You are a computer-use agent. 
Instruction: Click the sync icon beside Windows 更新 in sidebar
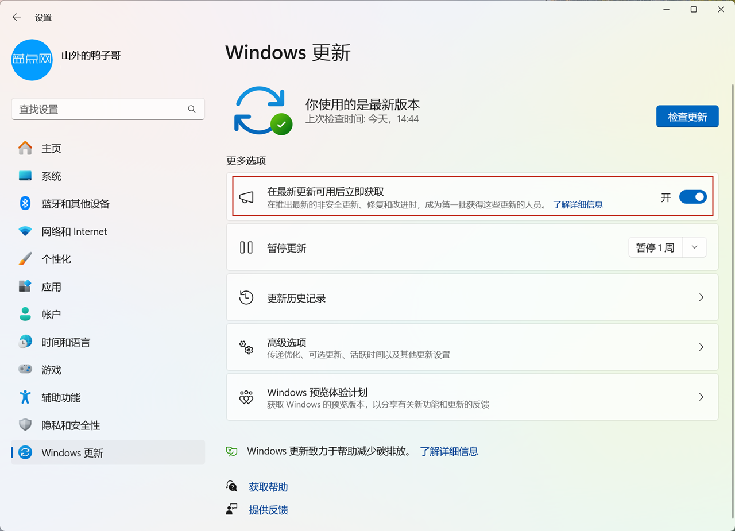25,452
